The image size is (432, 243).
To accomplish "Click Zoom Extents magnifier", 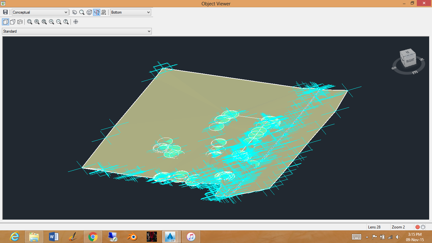I will (x=44, y=22).
